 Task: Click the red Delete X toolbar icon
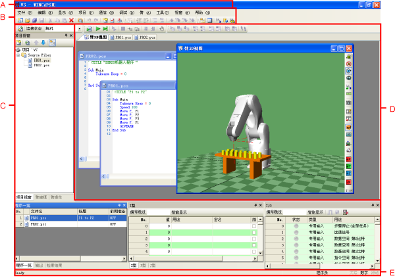(x=71, y=21)
